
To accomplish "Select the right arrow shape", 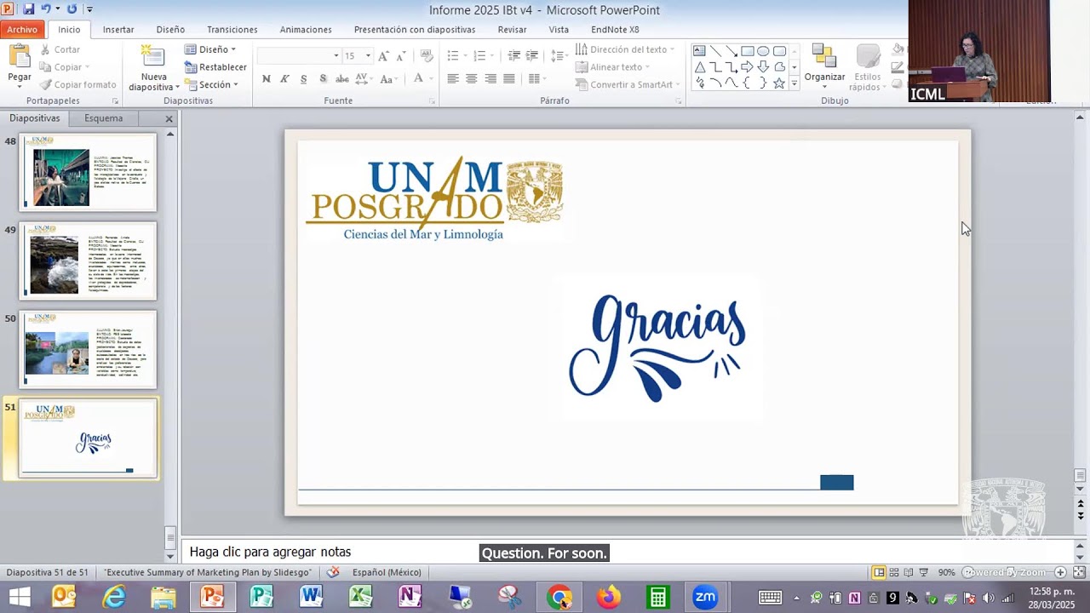I will pyautogui.click(x=747, y=67).
